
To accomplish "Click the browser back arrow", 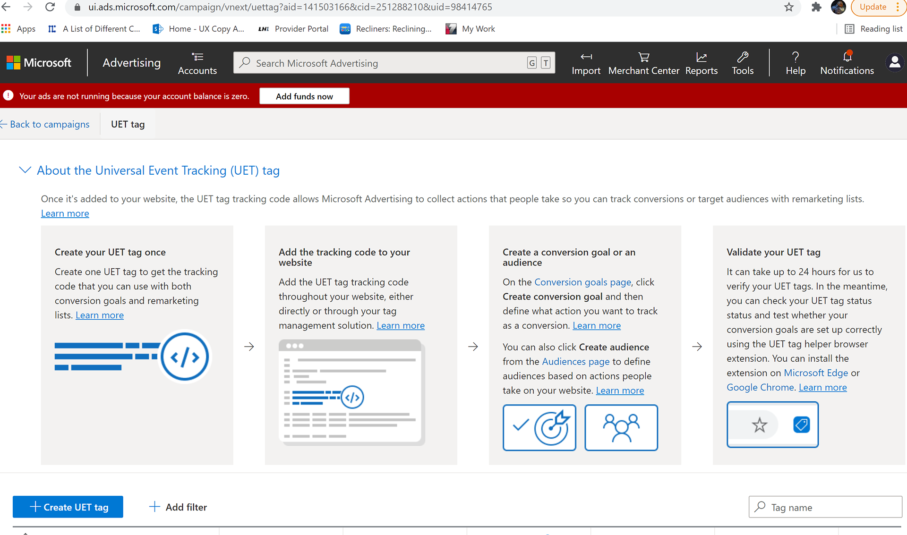I will click(6, 7).
